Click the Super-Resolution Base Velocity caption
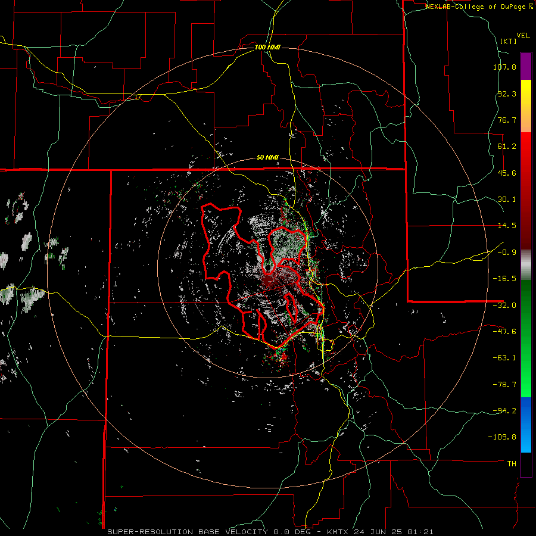The height and width of the screenshot is (536, 536). point(270,532)
